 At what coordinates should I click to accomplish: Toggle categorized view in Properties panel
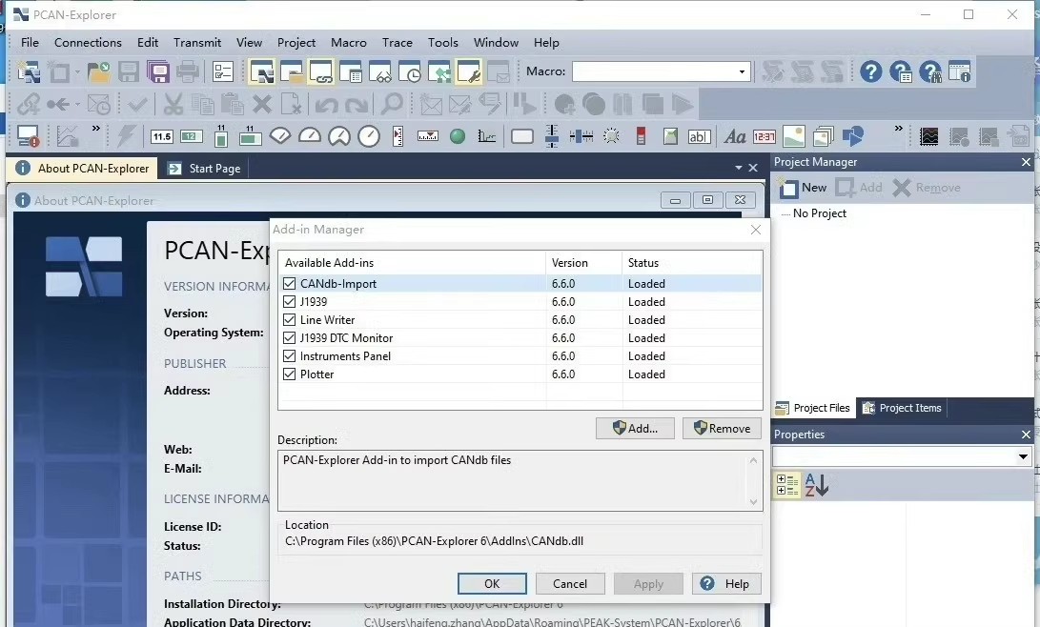787,484
